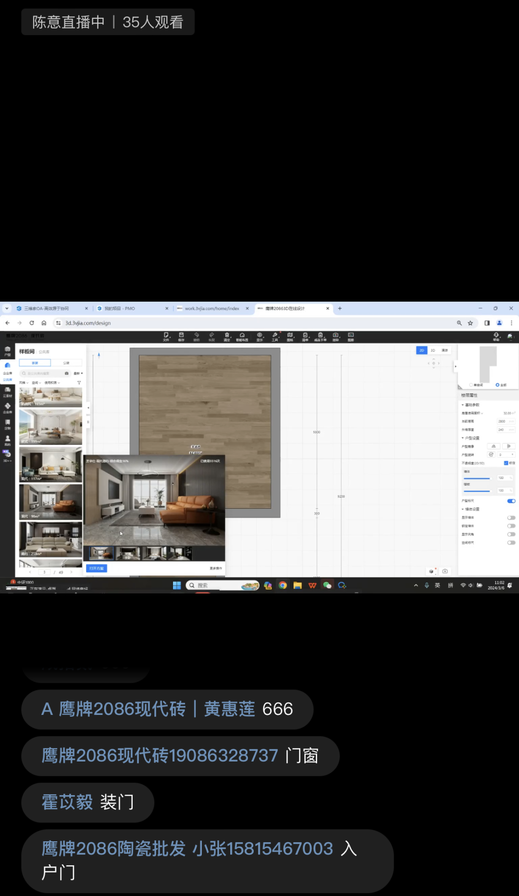The image size is (519, 896).
Task: Uncheck the 锁定 checkbox for opacity
Action: coord(506,463)
